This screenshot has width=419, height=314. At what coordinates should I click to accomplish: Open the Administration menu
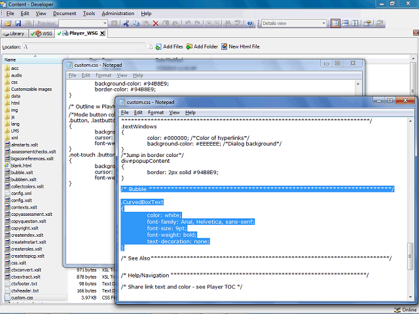coord(118,13)
